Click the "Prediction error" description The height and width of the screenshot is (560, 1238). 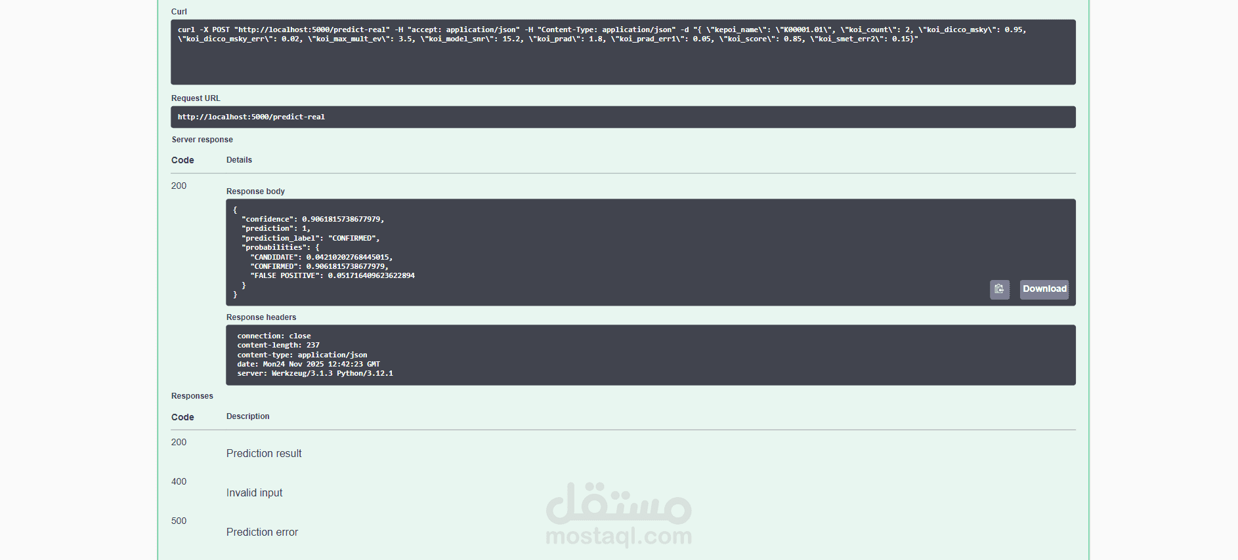pyautogui.click(x=262, y=532)
